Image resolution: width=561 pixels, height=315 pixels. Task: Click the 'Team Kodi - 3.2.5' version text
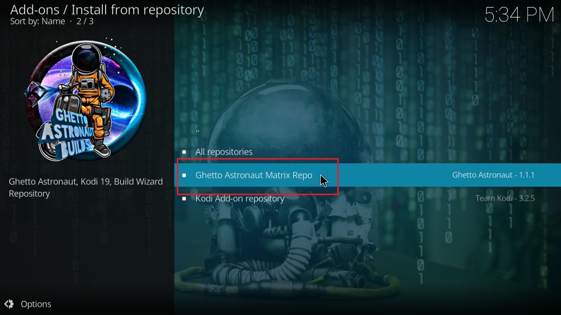point(505,198)
